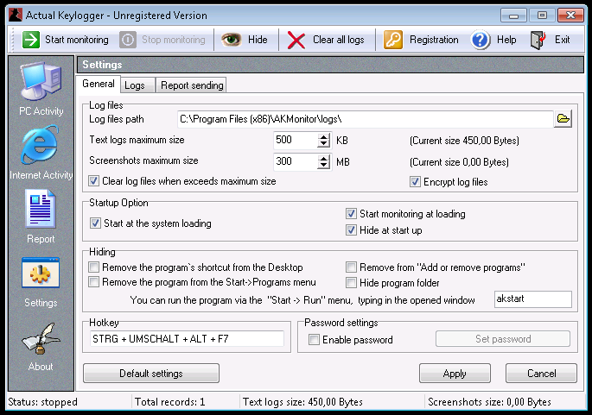Click the Text logs size field showing 500
The width and height of the screenshot is (592, 415).
(296, 141)
